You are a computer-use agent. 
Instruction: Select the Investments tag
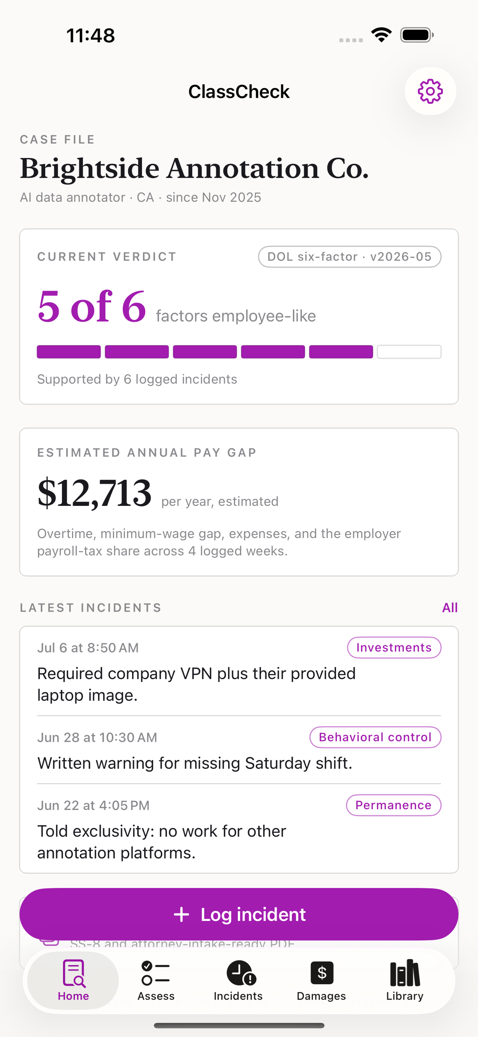tap(394, 647)
